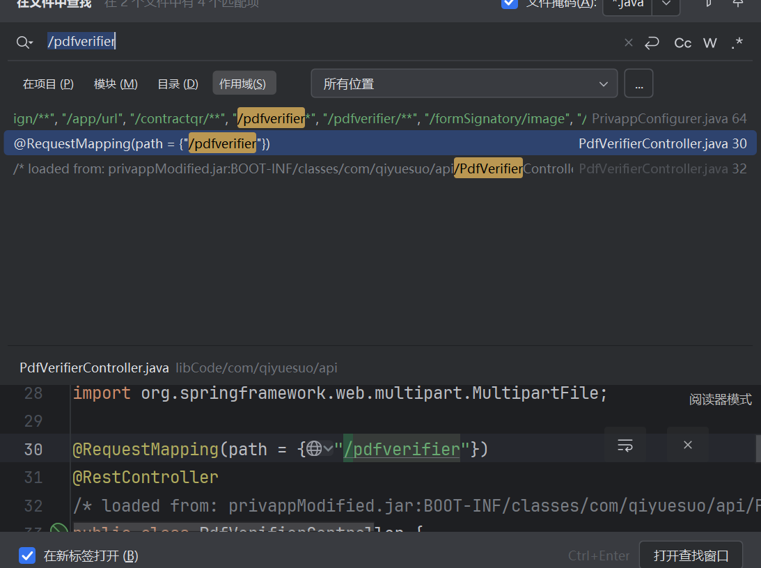The image size is (761, 568).
Task: Click the filter icon beside file mask dropdown
Action: [708, 3]
